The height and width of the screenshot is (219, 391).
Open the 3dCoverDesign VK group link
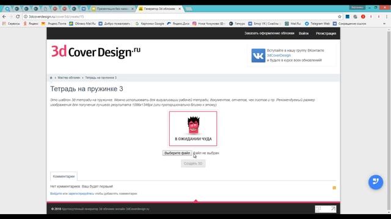tap(279, 55)
